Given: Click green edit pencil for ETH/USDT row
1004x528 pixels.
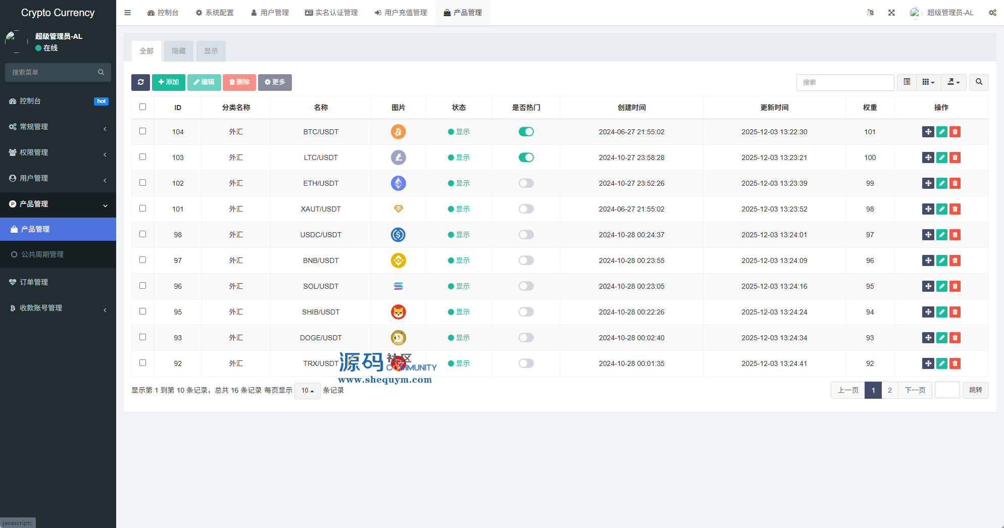Looking at the screenshot, I should click(x=941, y=183).
